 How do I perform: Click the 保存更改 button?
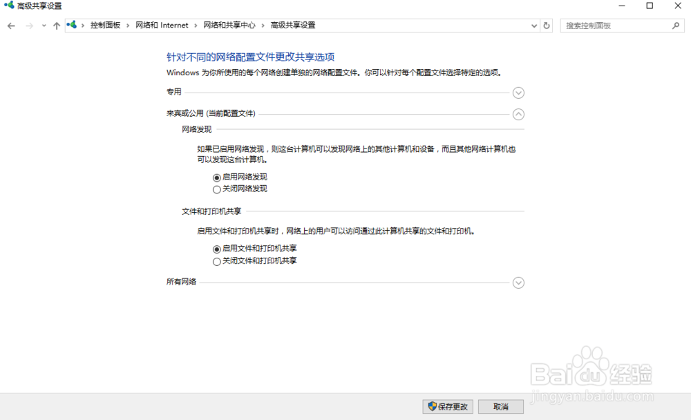[448, 407]
